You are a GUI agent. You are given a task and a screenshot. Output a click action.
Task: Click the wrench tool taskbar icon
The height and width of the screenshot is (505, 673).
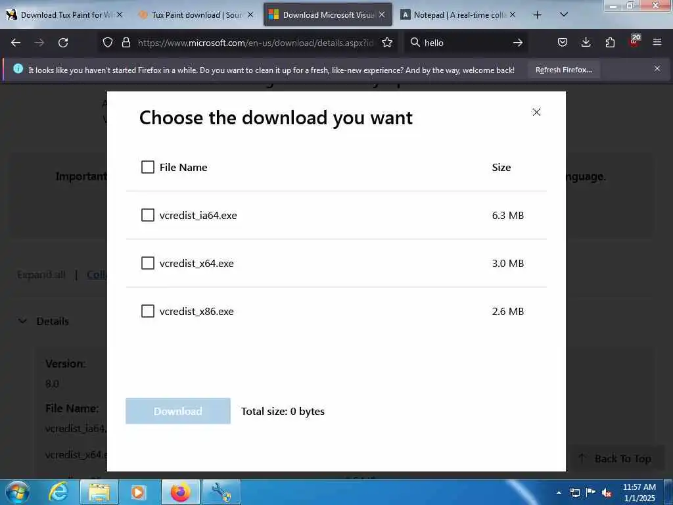tap(221, 492)
